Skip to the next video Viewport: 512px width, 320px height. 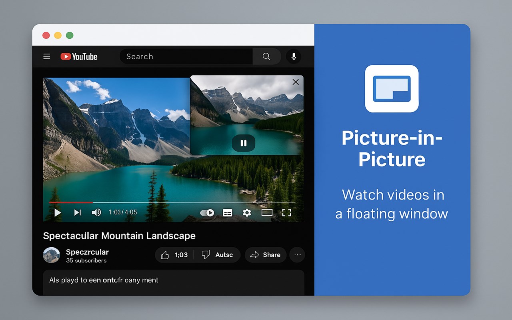(x=77, y=212)
